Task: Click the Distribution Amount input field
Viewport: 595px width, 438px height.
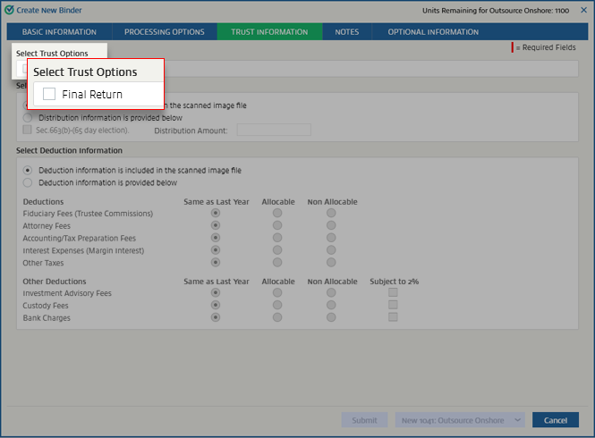Action: coord(273,130)
